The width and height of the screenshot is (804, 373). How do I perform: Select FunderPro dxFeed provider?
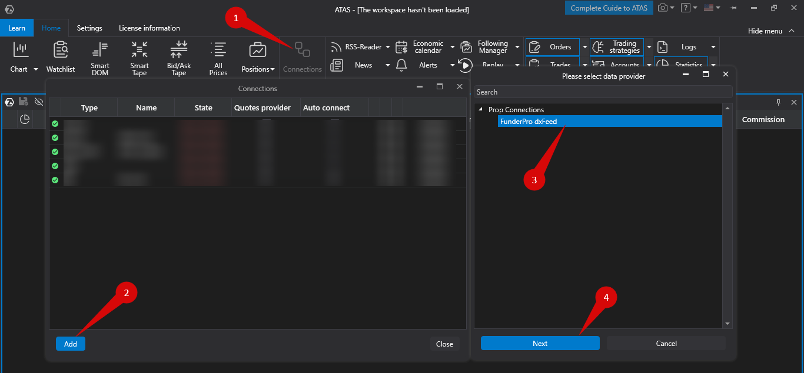point(610,122)
